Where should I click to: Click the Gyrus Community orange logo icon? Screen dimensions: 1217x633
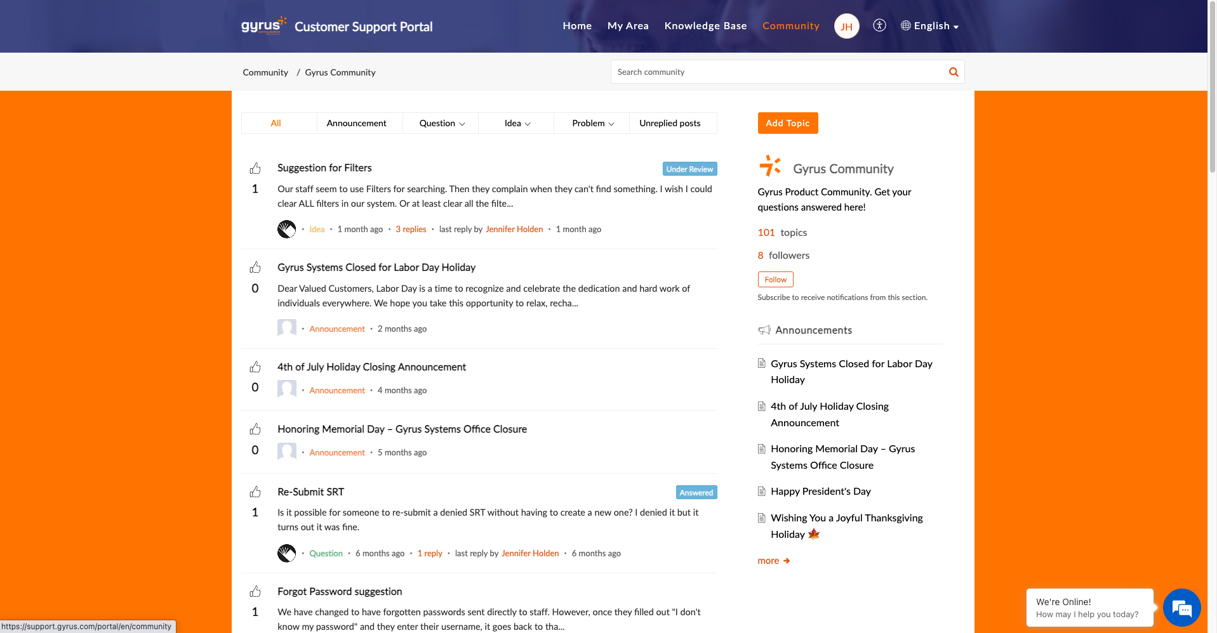click(x=770, y=166)
